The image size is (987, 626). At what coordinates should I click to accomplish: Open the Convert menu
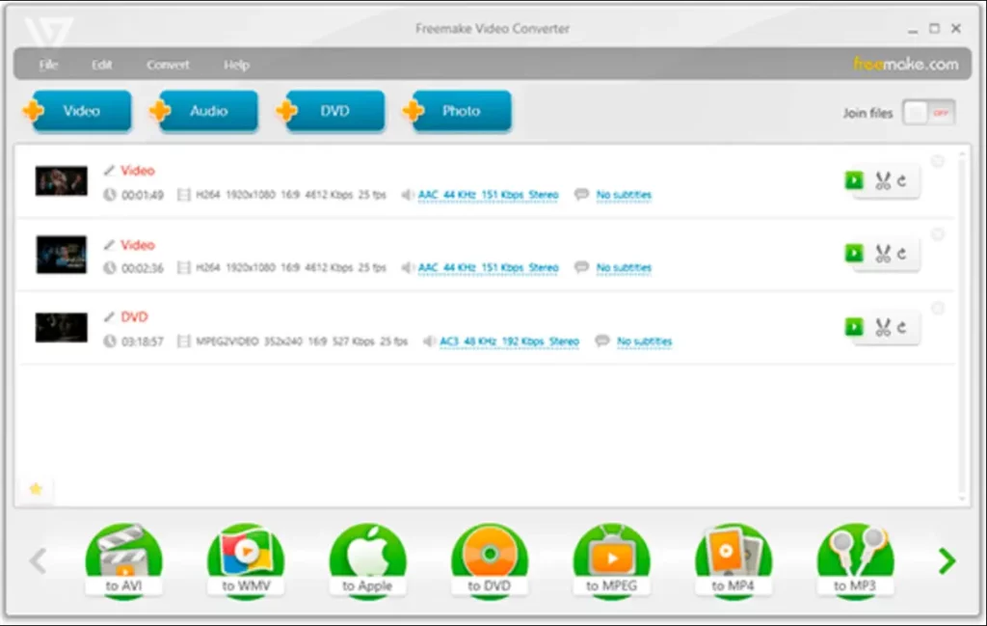pyautogui.click(x=168, y=65)
